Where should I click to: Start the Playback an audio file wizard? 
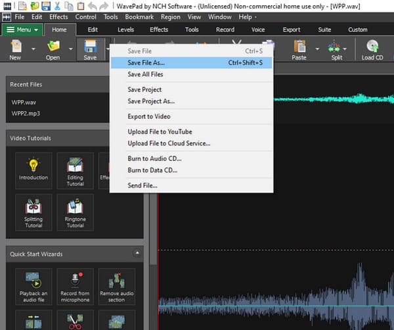pyautogui.click(x=33, y=287)
